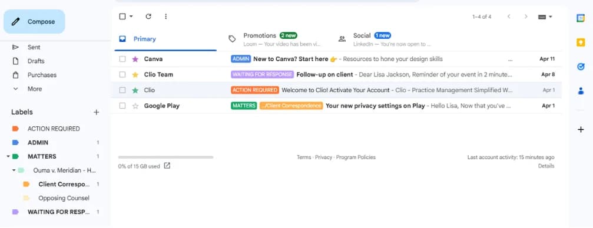This screenshot has width=593, height=228.
Task: Click the Client Correspondence tag chip
Action: pyautogui.click(x=291, y=106)
